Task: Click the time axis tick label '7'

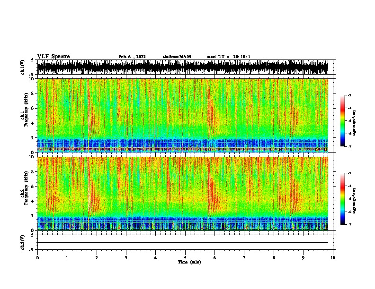Action: [244, 257]
